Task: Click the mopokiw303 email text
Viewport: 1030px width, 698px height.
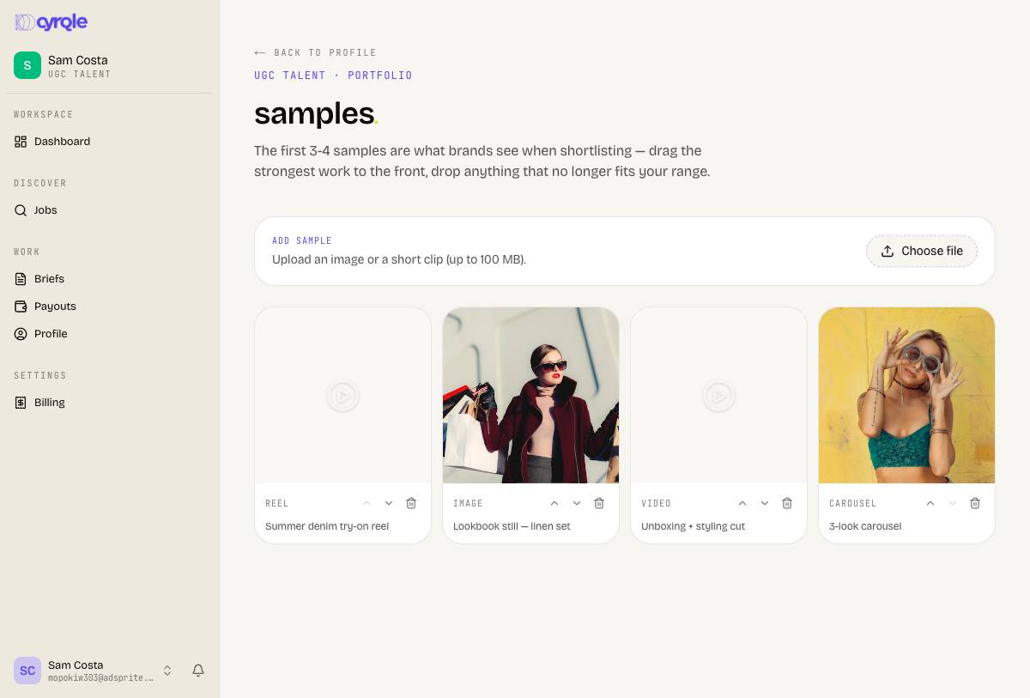Action: (100, 678)
